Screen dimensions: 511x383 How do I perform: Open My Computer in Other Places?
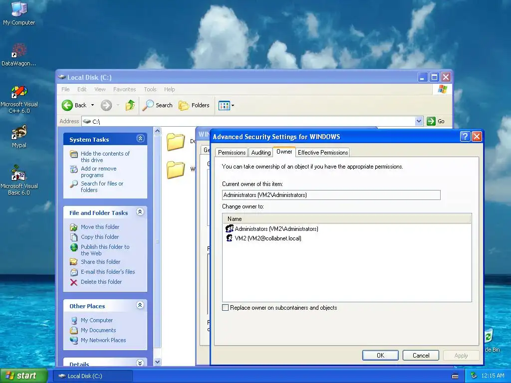coord(96,320)
